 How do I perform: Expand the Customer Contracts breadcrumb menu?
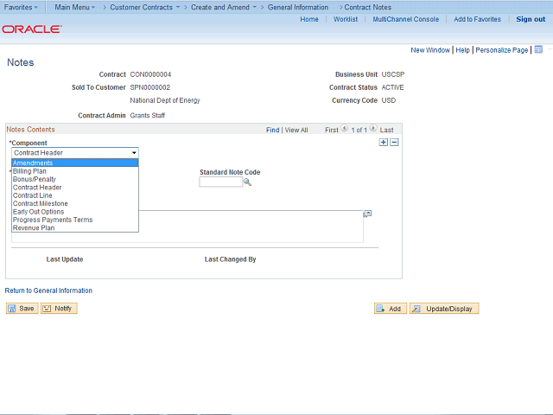point(144,7)
